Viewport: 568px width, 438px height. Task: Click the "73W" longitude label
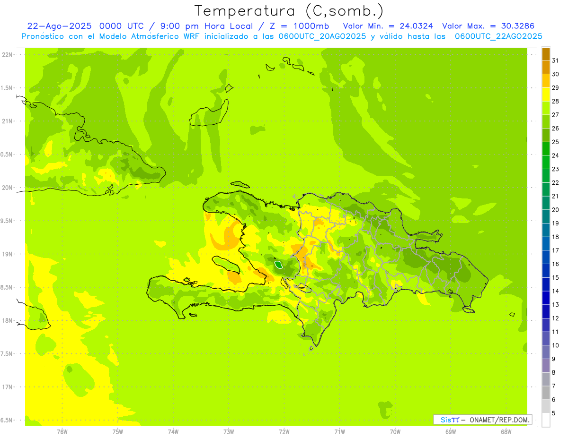pos(229,431)
